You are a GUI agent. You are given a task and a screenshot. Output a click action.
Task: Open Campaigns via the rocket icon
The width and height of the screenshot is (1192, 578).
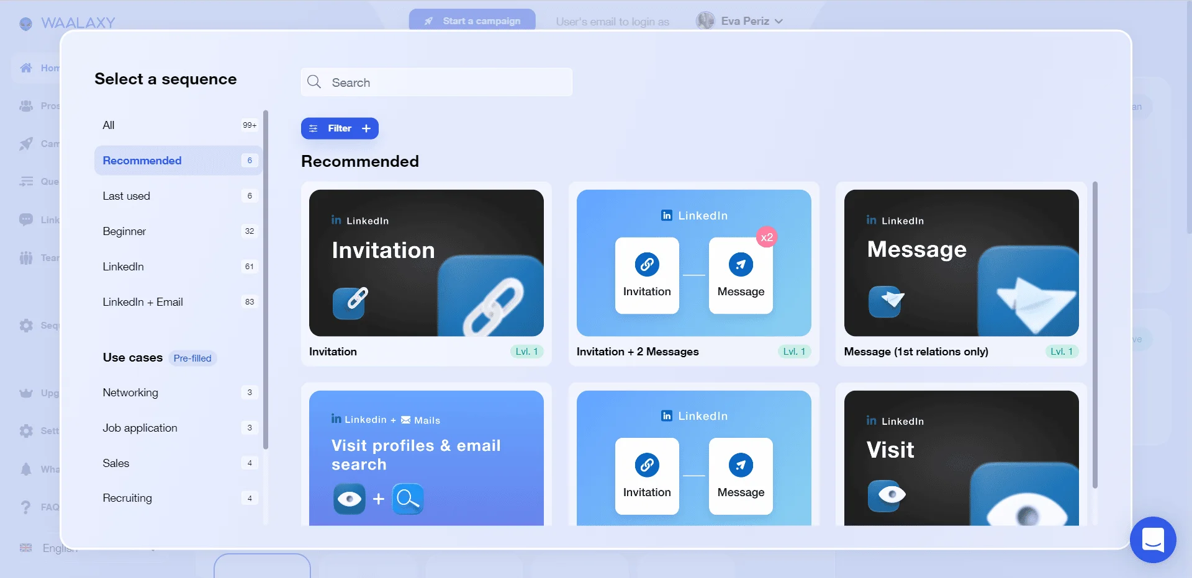tap(26, 144)
